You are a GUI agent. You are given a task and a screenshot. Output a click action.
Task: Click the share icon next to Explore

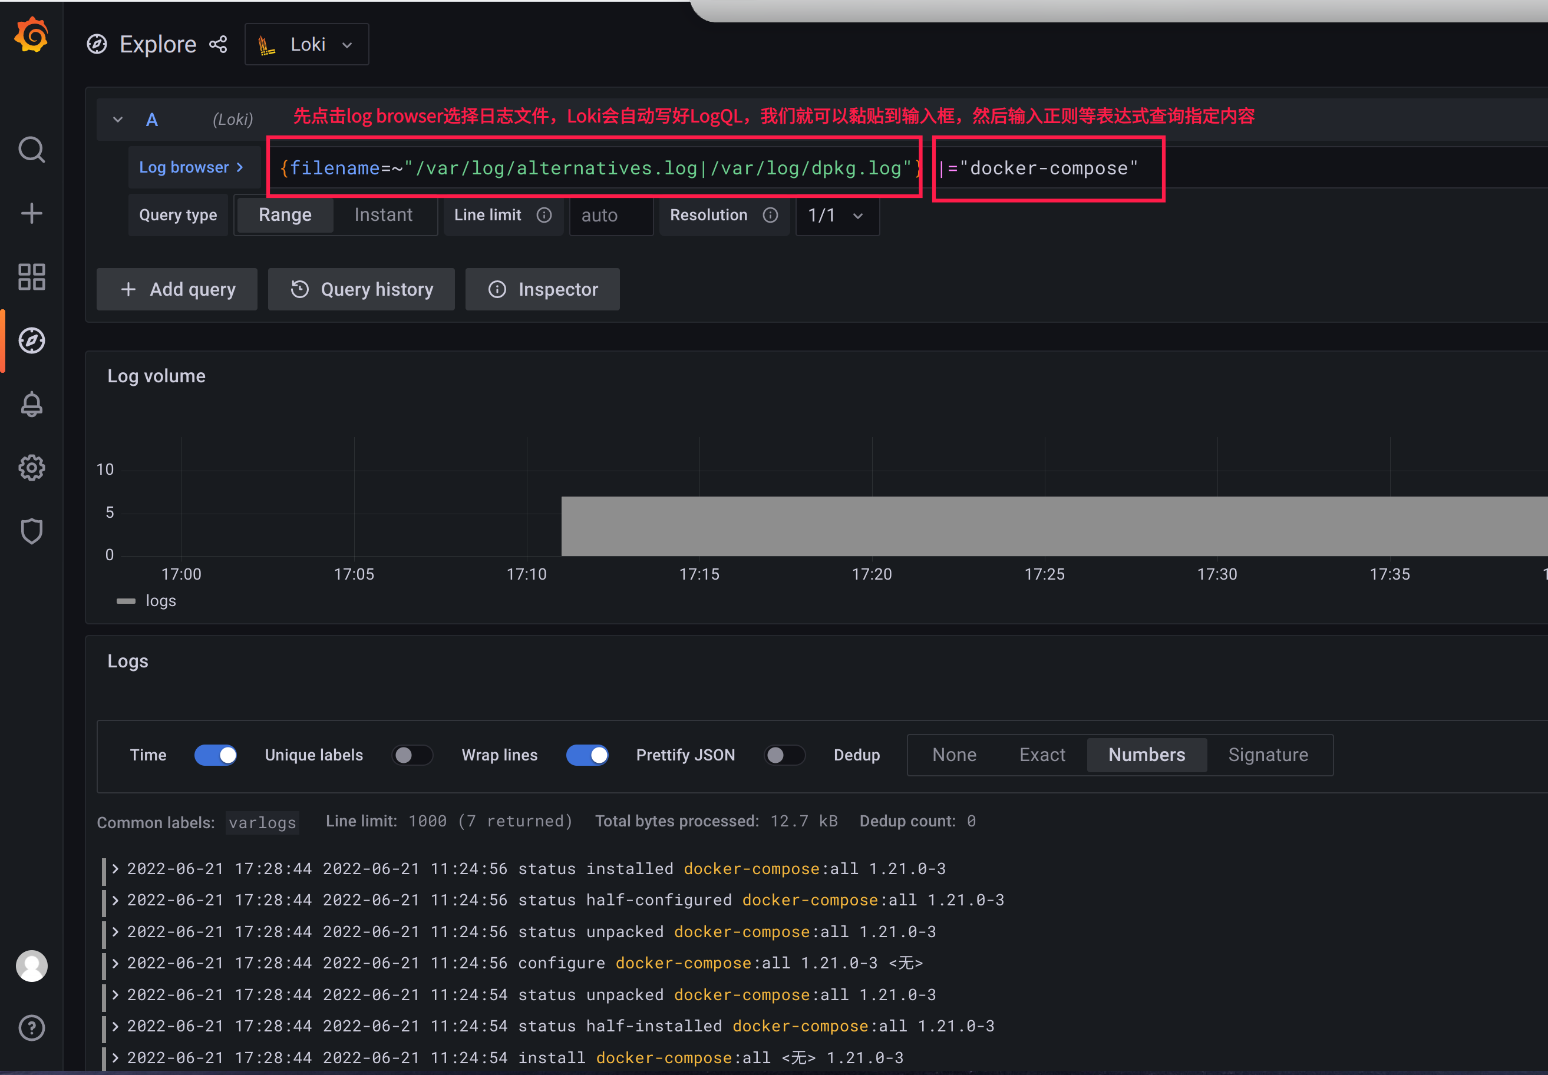click(x=217, y=44)
